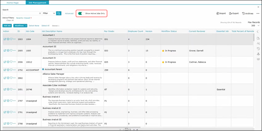Click edit icon for Accountant I row

click(5, 39)
